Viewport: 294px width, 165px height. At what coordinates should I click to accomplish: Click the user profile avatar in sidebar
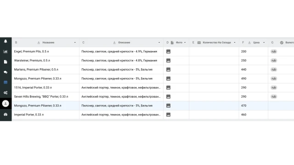click(6, 104)
